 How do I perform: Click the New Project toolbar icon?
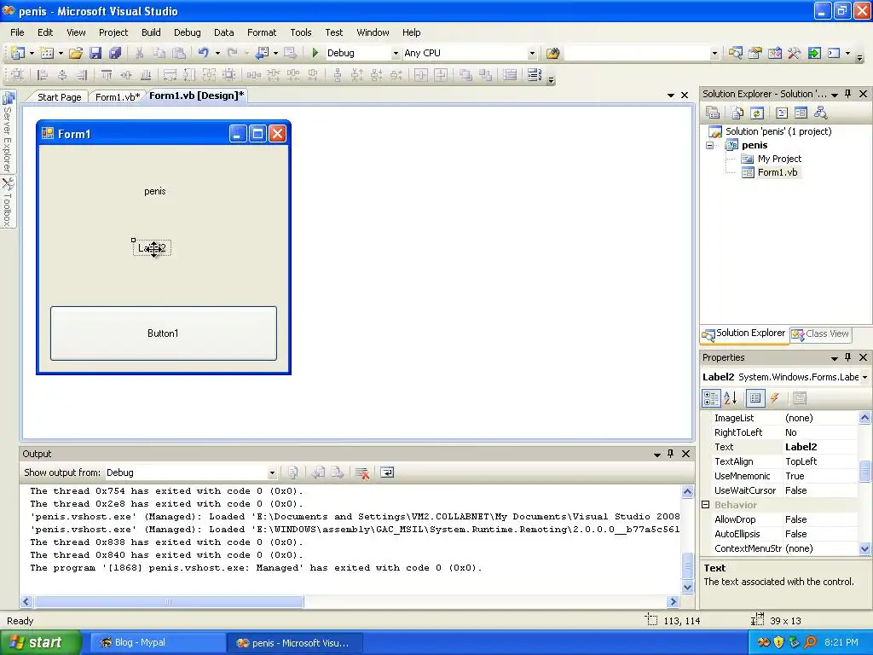click(18, 53)
